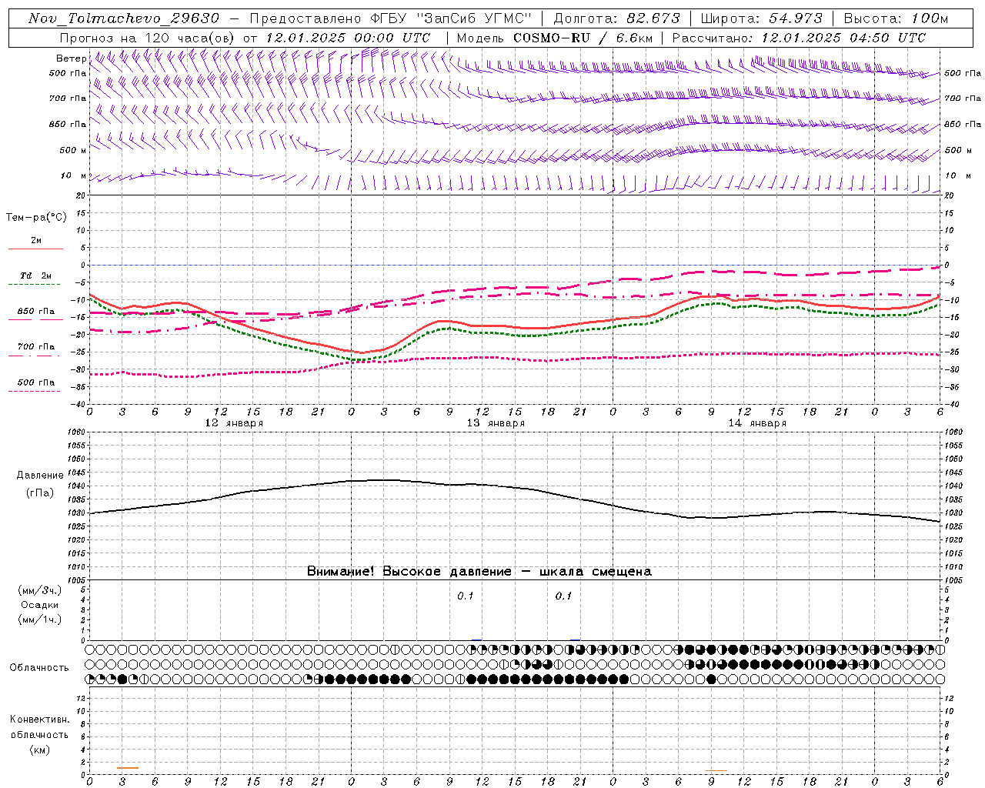Select the 'Долгота: 82.673' header field

coord(617,18)
